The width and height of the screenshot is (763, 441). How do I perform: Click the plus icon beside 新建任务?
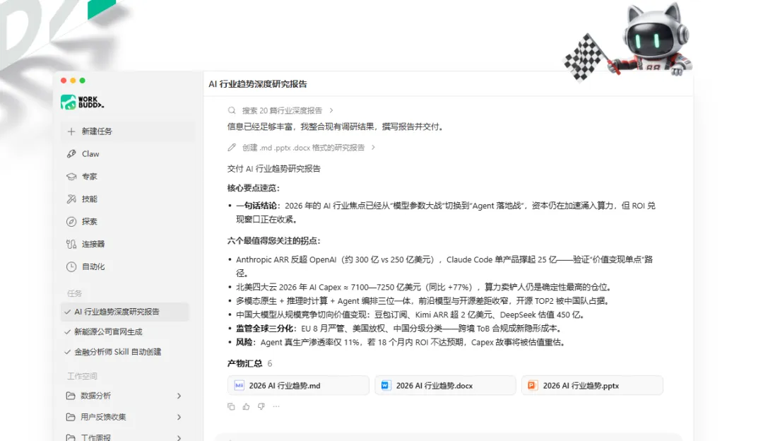(x=71, y=131)
